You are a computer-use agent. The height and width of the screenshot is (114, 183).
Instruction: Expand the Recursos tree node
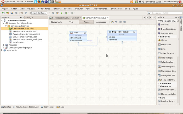pos(4,45)
